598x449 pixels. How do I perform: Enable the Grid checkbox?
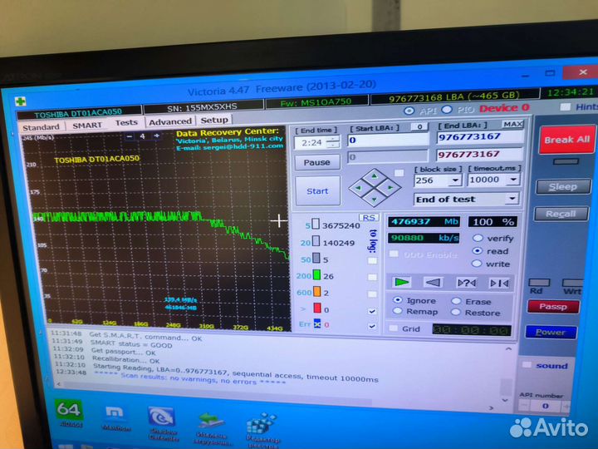[x=394, y=328]
